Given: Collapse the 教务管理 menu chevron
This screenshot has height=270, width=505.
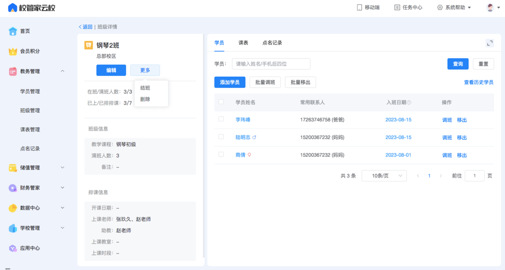Looking at the screenshot, I should click(62, 71).
